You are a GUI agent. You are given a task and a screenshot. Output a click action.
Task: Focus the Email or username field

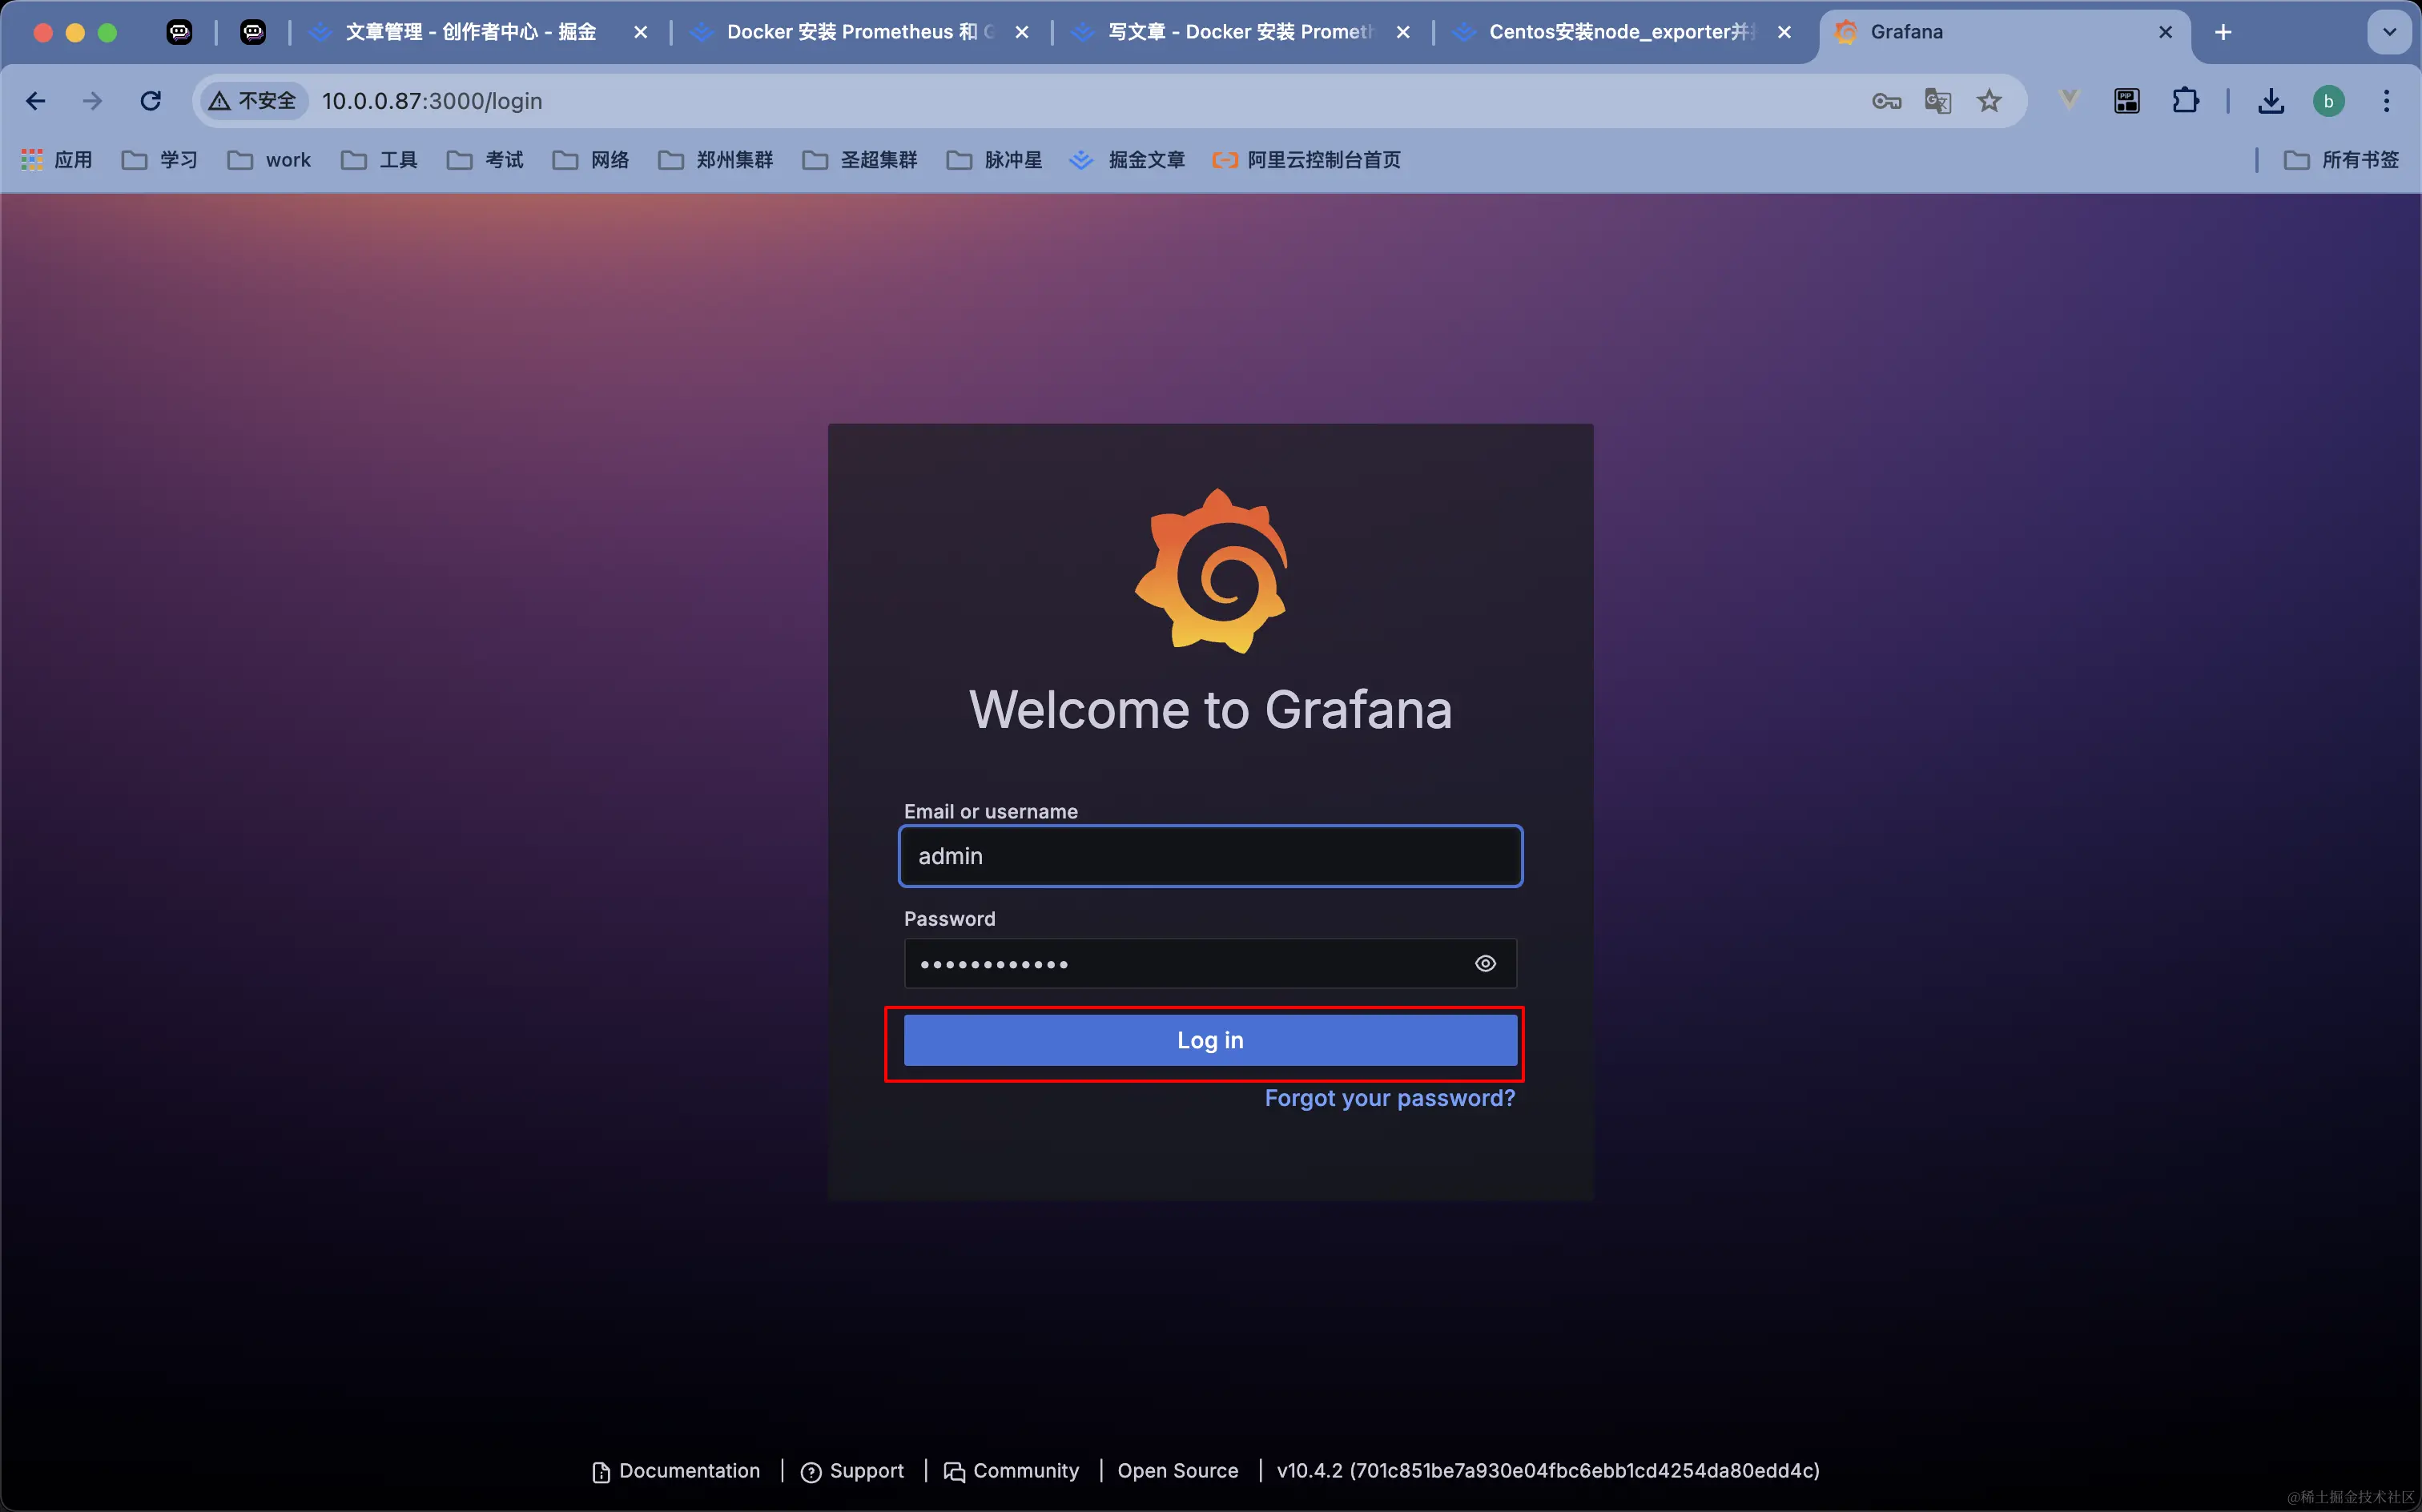[x=1210, y=856]
